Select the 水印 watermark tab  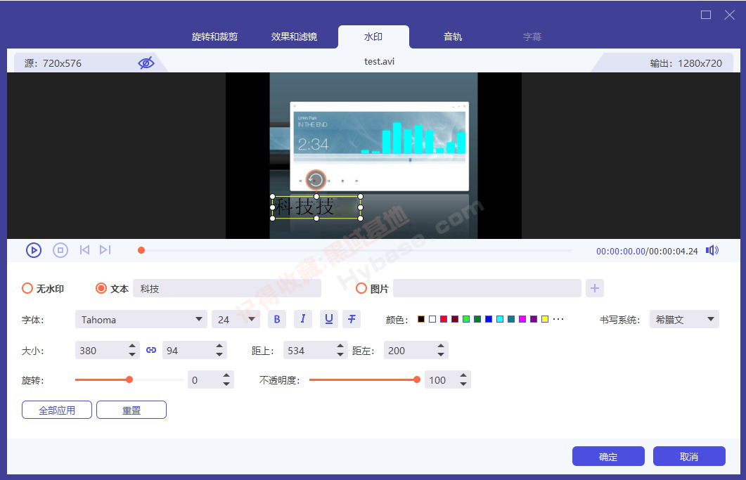[373, 37]
